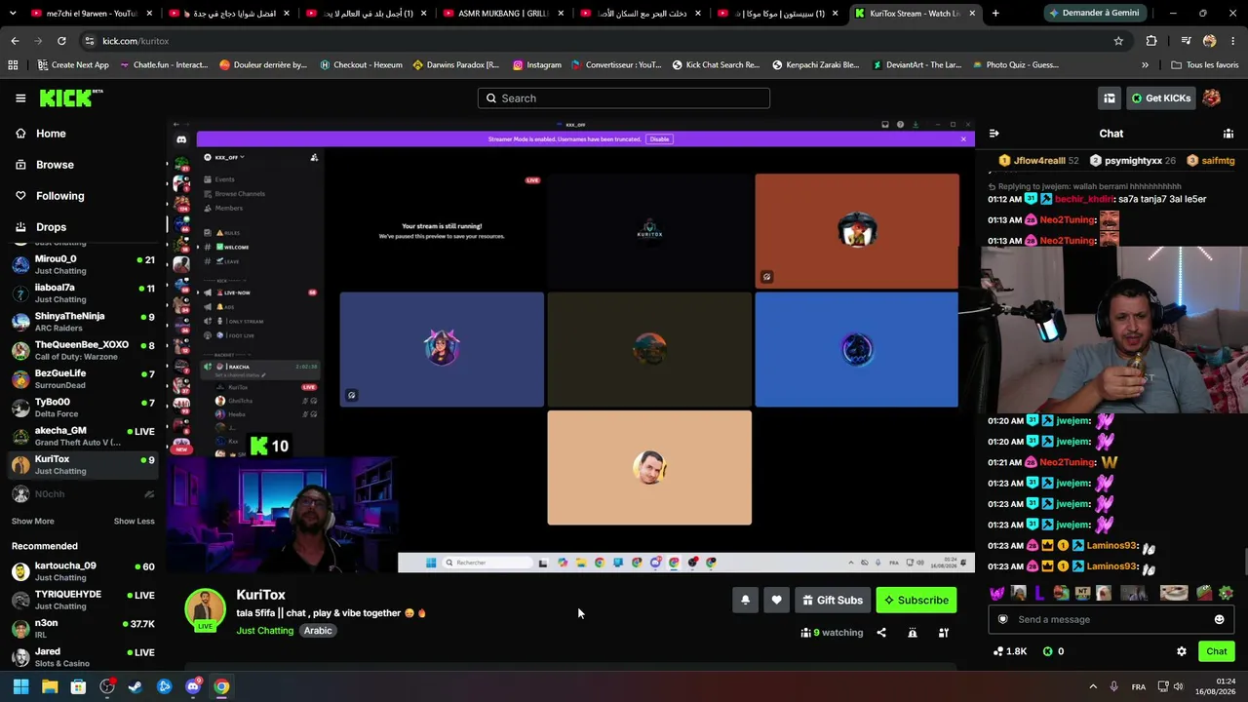The width and height of the screenshot is (1248, 702).
Task: Open Google Chrome on the taskbar
Action: tap(222, 686)
